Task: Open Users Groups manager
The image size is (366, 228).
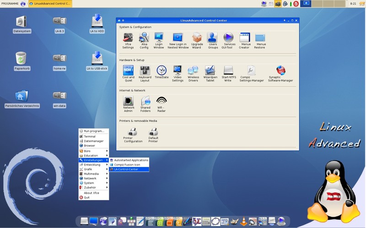Action: (213, 41)
